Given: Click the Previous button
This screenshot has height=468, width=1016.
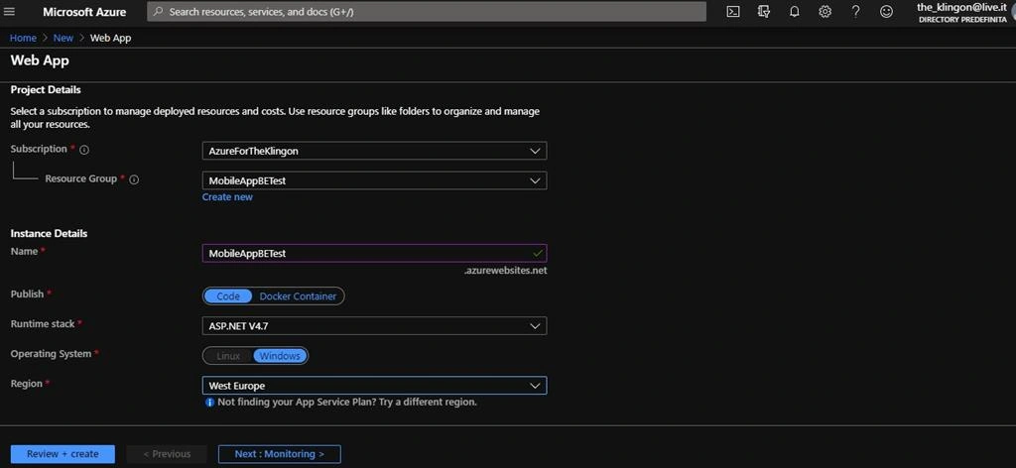Looking at the screenshot, I should [x=167, y=454].
